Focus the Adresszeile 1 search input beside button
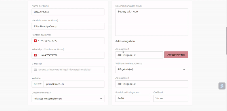 coord(139,55)
